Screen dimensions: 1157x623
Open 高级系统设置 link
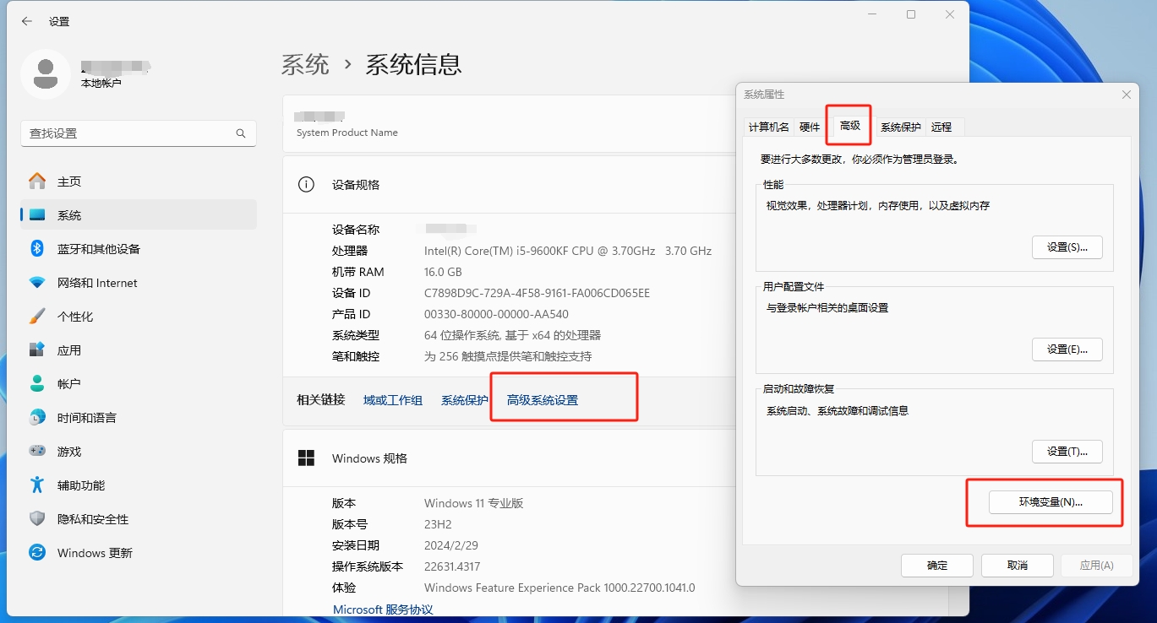point(543,400)
